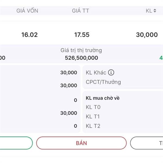Select the KL Khác label
The image size is (163, 163).
[x=96, y=73]
